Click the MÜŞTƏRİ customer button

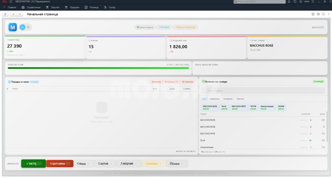(129, 164)
